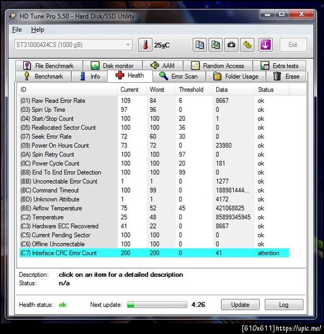Select the (C2) Temperature row
Image resolution: width=324 pixels, height=334 pixels.
154,217
